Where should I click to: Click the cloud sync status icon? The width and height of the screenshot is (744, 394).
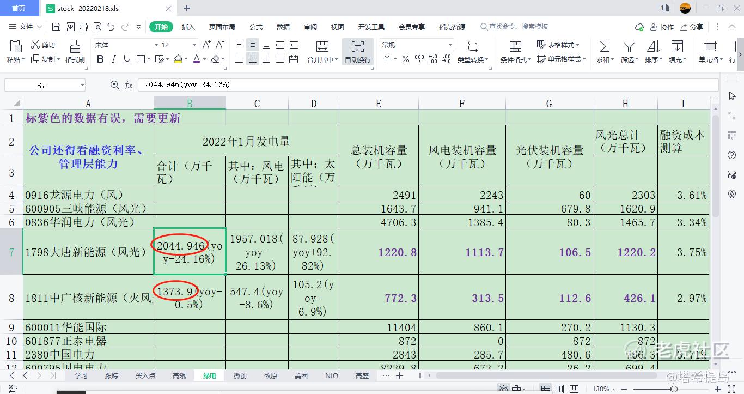pyautogui.click(x=639, y=27)
